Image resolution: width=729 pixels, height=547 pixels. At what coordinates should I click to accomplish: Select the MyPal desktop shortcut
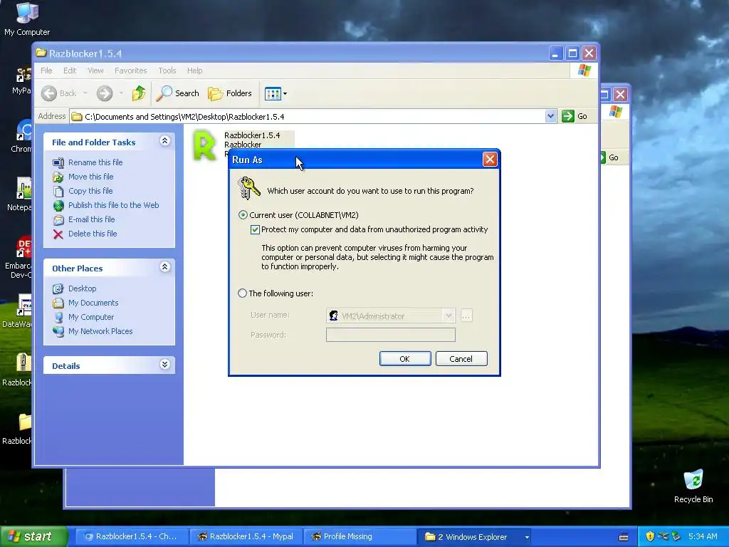click(x=22, y=81)
